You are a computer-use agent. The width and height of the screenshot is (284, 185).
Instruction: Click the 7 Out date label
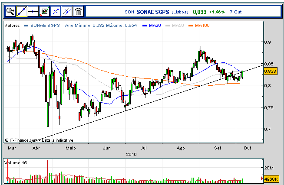coord(236,12)
